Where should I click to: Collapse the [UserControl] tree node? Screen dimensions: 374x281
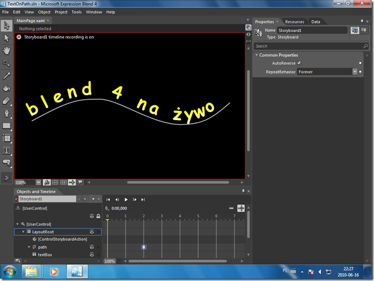coord(17,224)
